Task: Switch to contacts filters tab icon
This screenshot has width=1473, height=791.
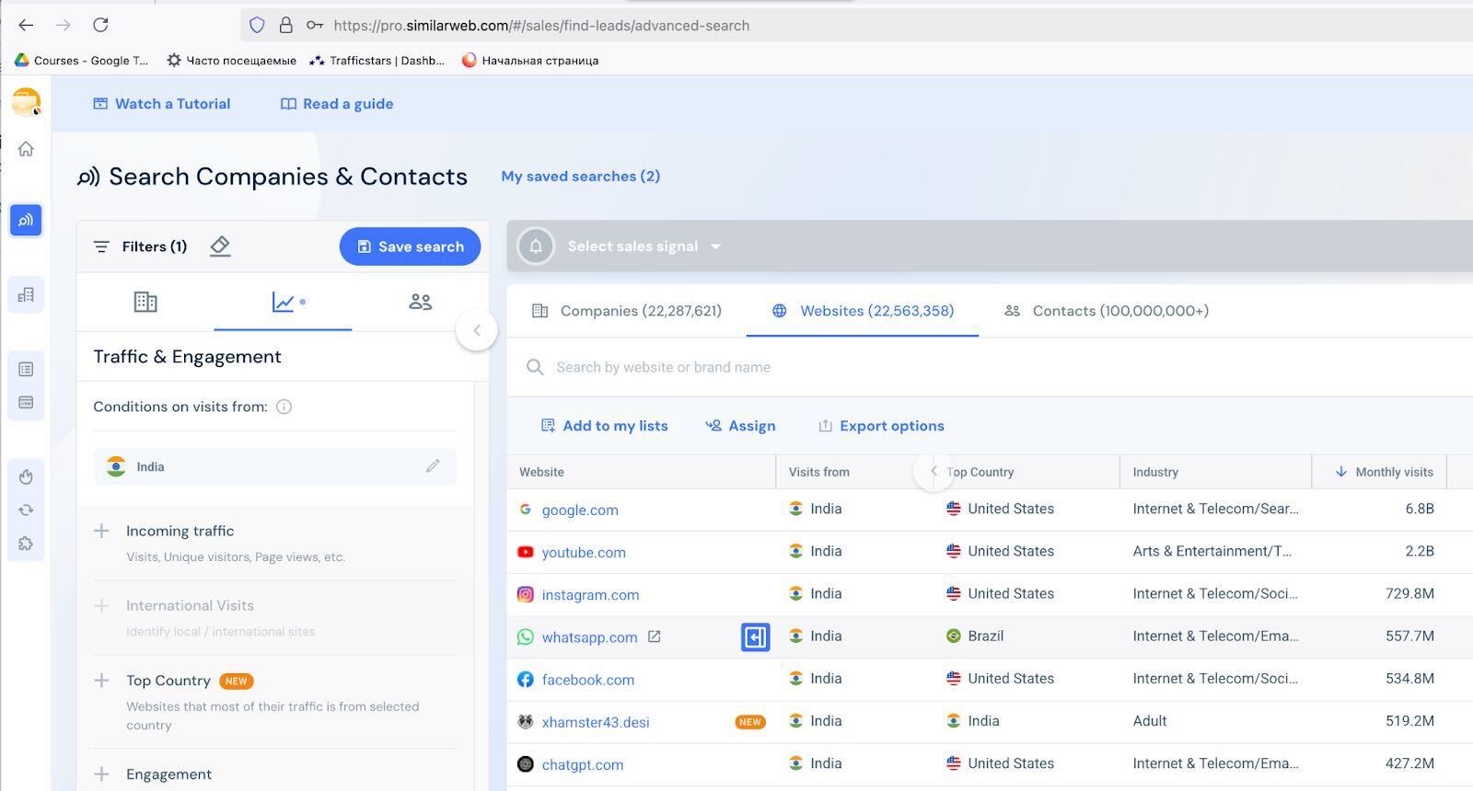Action: 421,302
